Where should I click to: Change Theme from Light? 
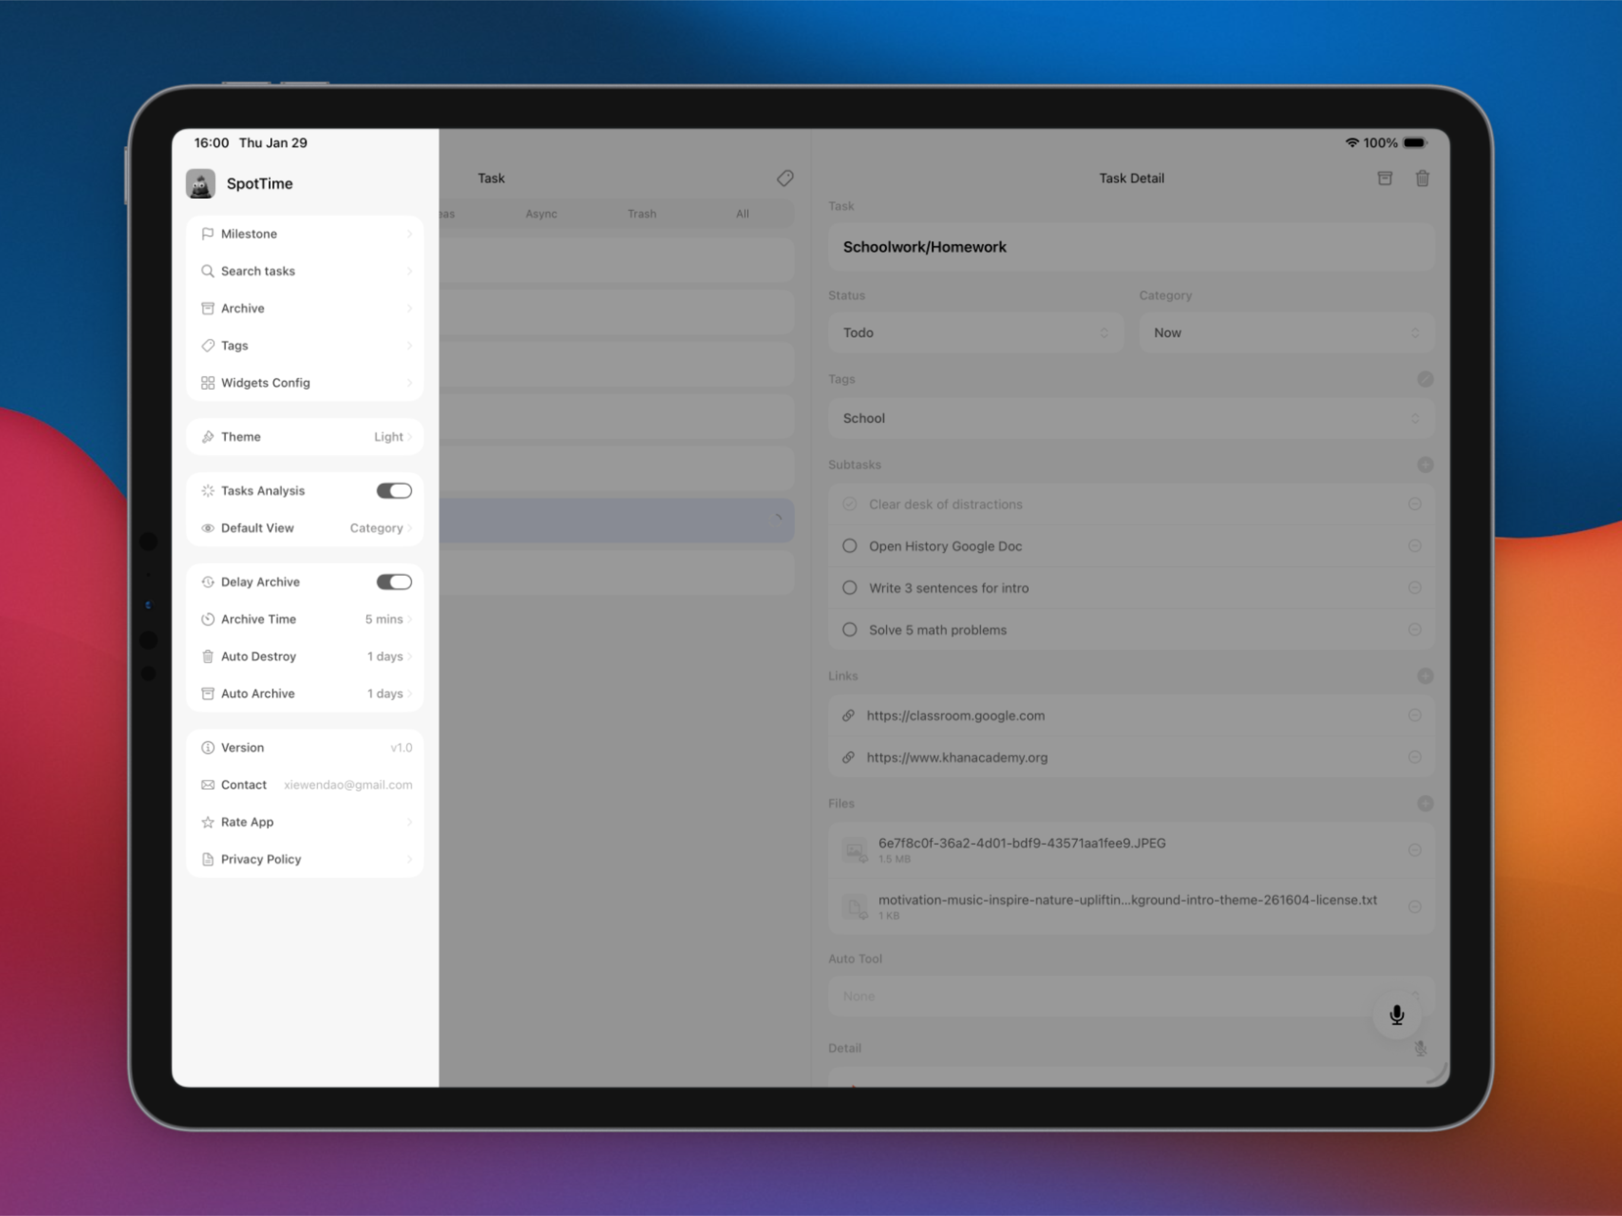click(393, 437)
